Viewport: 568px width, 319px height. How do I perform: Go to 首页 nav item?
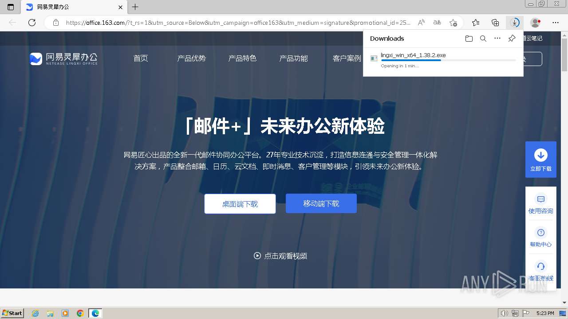(x=141, y=58)
